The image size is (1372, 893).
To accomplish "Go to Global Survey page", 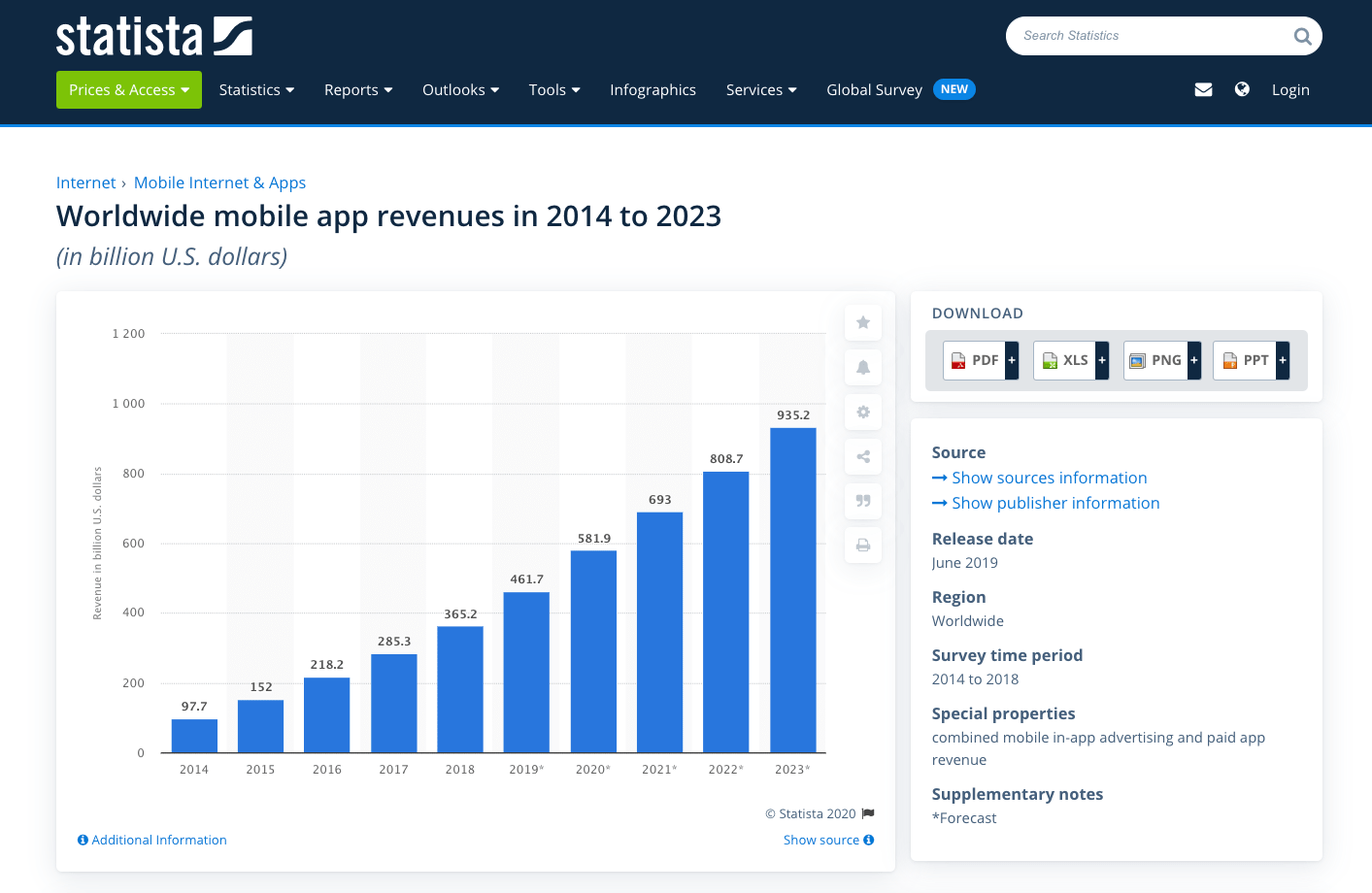I will tap(874, 89).
